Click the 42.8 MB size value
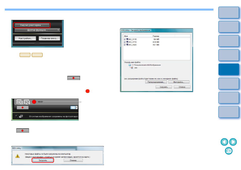 click(156, 42)
